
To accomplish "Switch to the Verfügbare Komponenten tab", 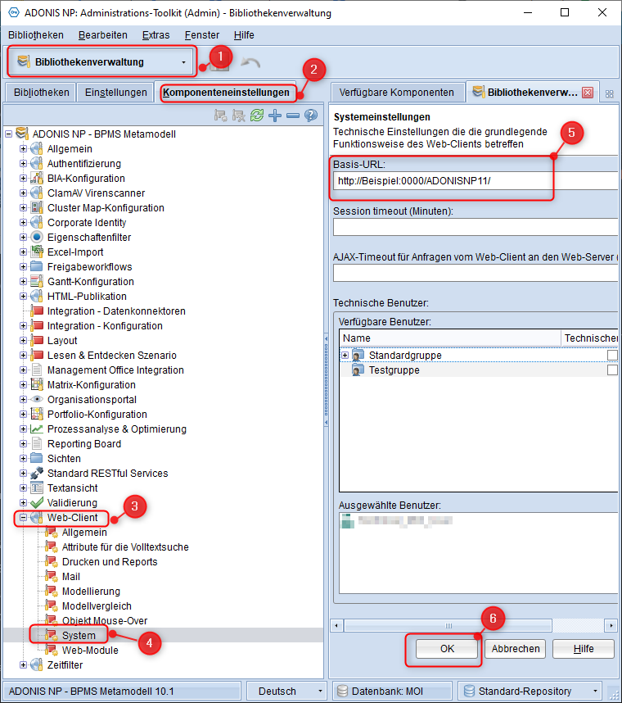I will tap(396, 93).
